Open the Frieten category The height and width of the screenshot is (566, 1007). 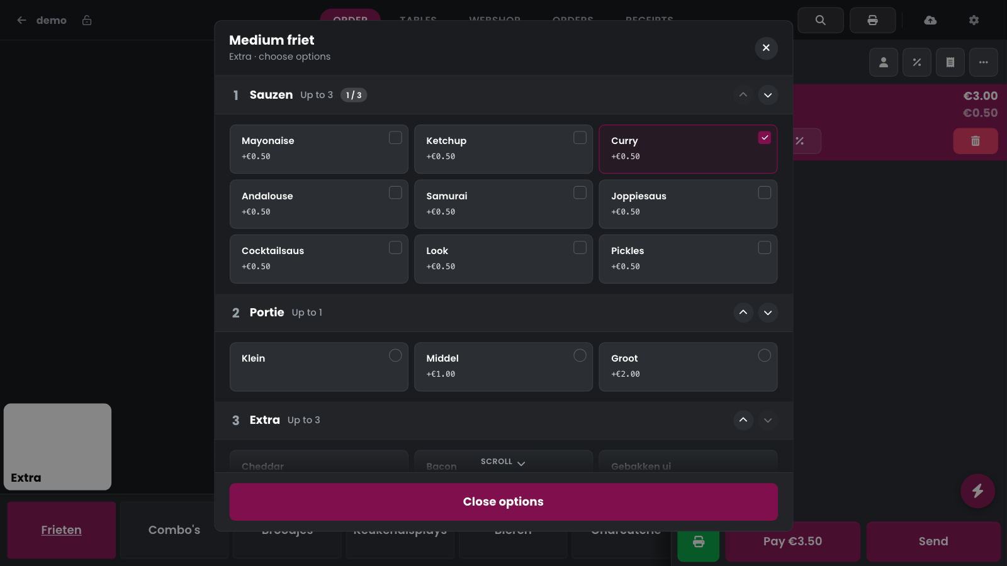(x=61, y=530)
